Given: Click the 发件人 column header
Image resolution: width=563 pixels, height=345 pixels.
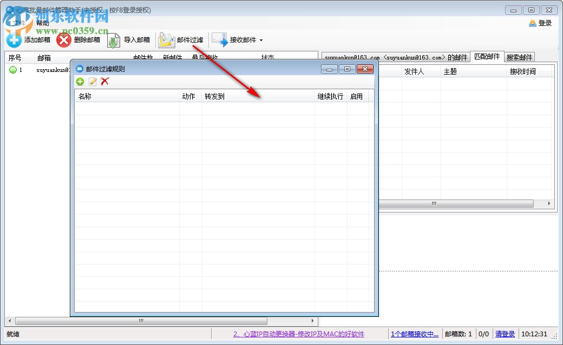Looking at the screenshot, I should click(x=421, y=71).
